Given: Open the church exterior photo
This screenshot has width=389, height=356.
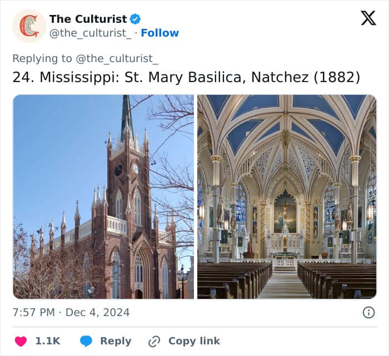Looking at the screenshot, I should pos(103,197).
